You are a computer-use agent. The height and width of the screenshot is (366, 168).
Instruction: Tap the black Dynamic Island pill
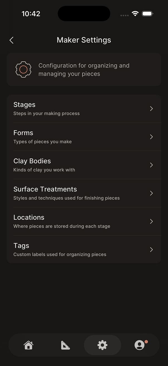(84, 13)
